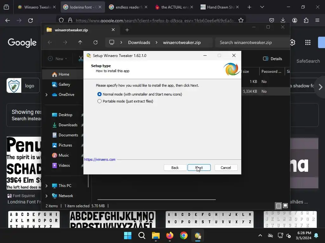Open Firefox downloads panel
This screenshot has height=243, width=325.
pyautogui.click(x=283, y=20)
